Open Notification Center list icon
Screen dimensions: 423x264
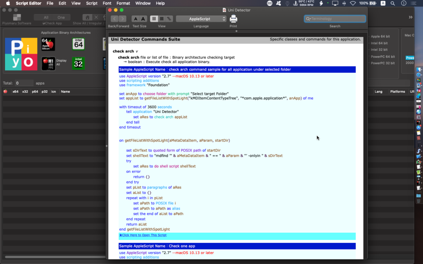[413, 3]
